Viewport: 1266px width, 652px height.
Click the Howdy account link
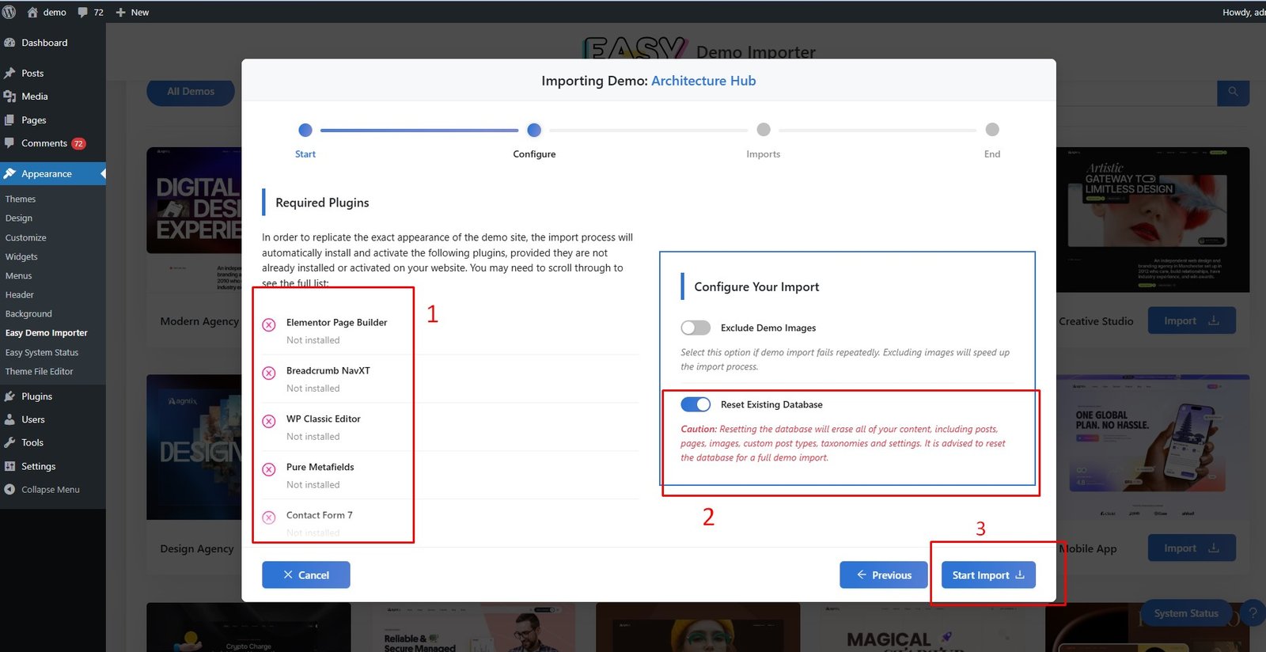[1244, 12]
